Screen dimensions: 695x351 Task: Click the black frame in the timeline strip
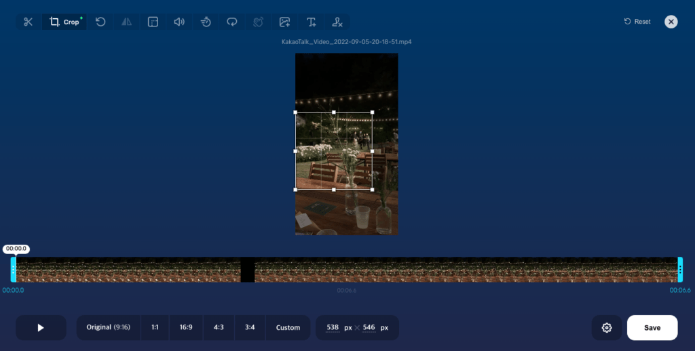[x=247, y=270]
